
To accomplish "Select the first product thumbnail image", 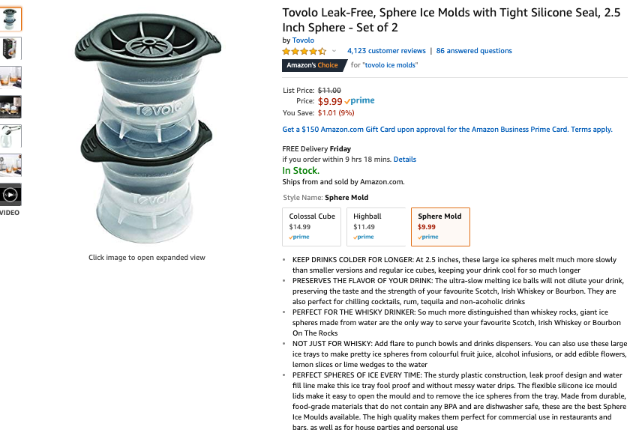I will pyautogui.click(x=10, y=19).
